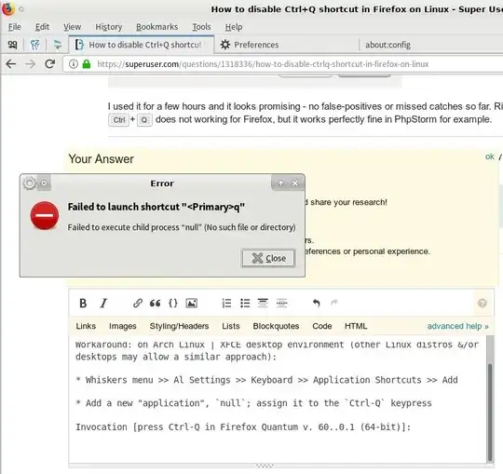Open the Lists help tab

click(231, 326)
